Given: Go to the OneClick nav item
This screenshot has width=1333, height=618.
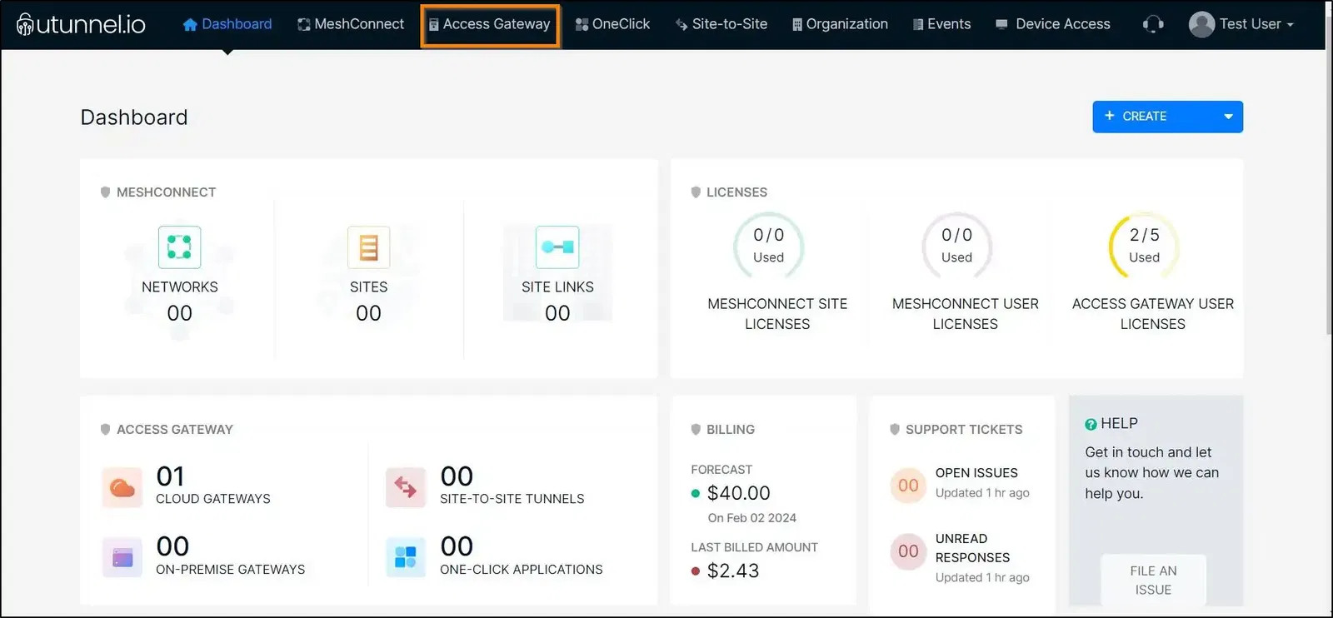Looking at the screenshot, I should point(612,24).
